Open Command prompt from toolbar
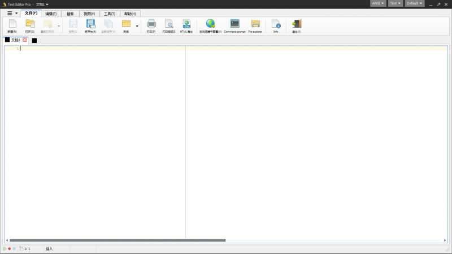The image size is (452, 254). [234, 24]
